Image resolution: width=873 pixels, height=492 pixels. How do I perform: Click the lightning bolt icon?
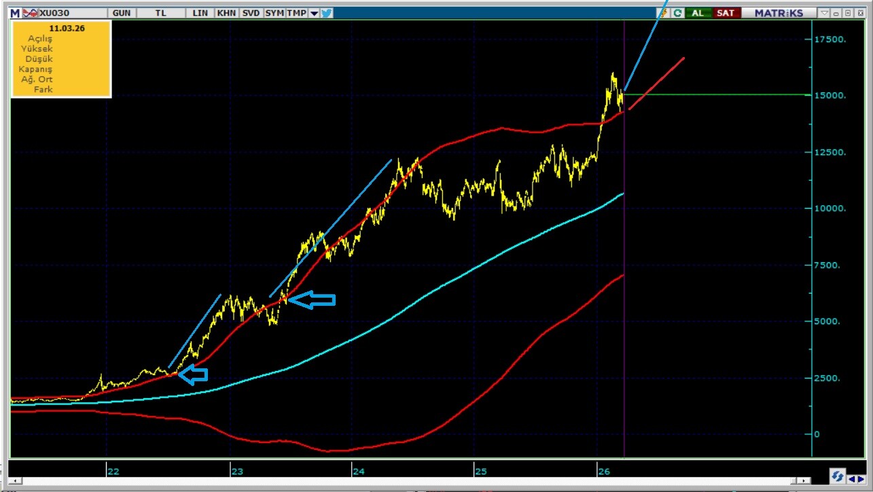pyautogui.click(x=665, y=13)
